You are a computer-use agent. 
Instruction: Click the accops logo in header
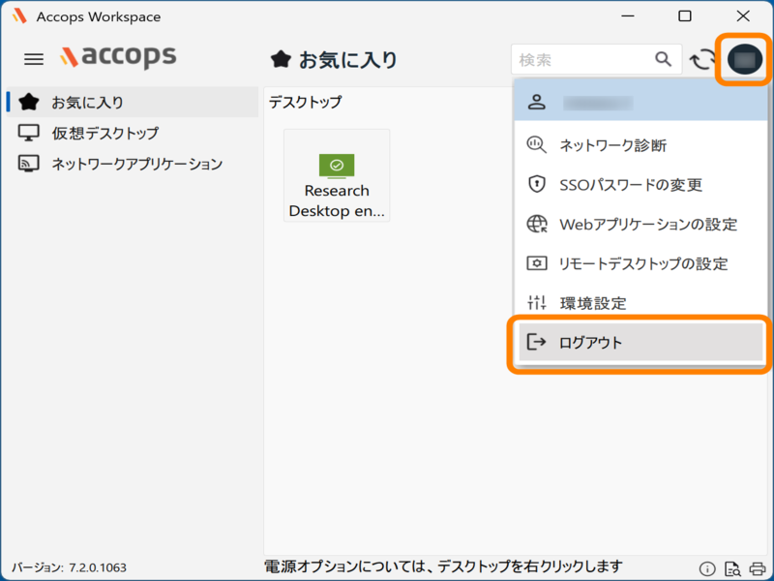coord(118,57)
